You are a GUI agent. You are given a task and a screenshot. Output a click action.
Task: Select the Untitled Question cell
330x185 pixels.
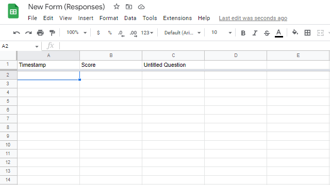173,65
